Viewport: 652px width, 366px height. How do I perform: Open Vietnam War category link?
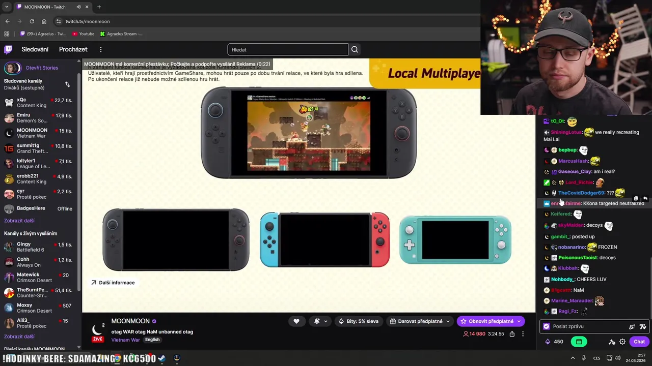(125, 340)
